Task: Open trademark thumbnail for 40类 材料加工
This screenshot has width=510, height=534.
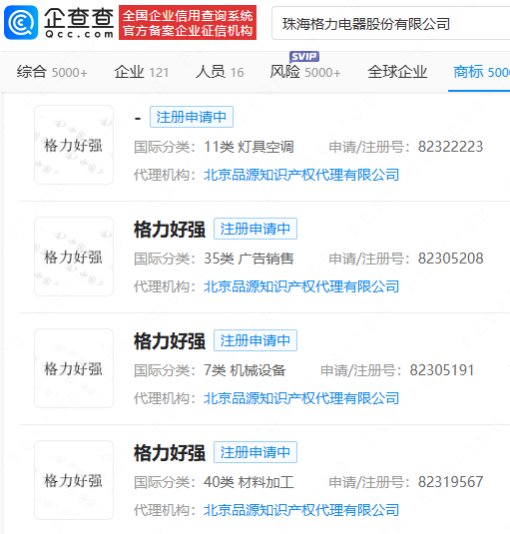Action: pyautogui.click(x=74, y=480)
